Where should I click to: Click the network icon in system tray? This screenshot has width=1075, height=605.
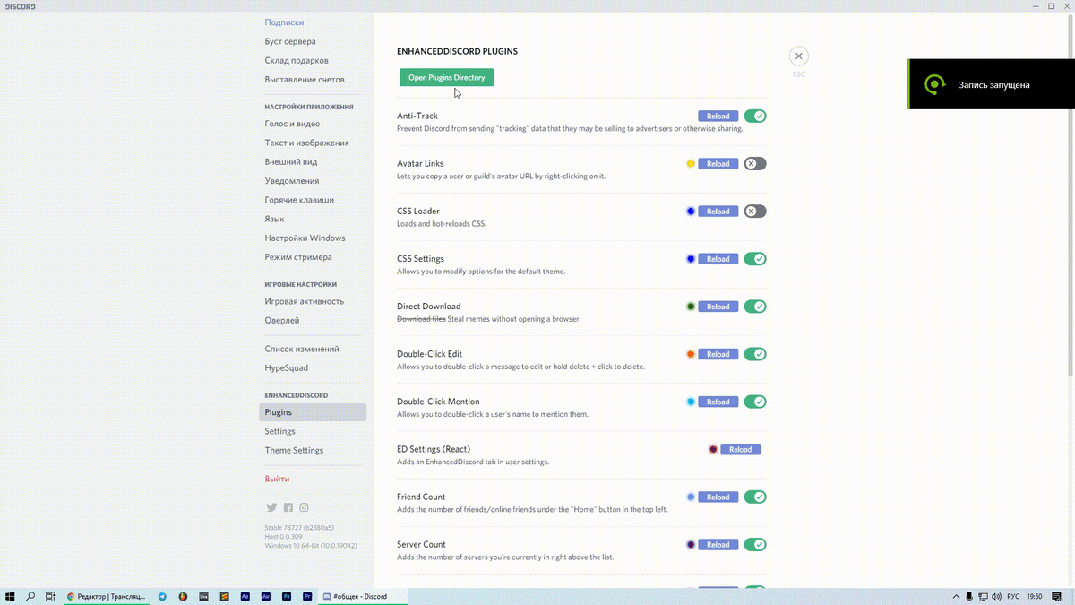click(983, 596)
